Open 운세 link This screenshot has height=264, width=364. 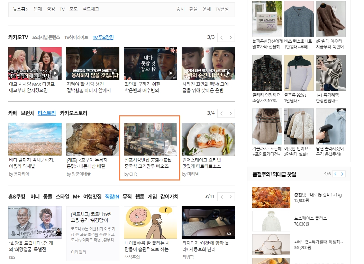tap(207, 9)
